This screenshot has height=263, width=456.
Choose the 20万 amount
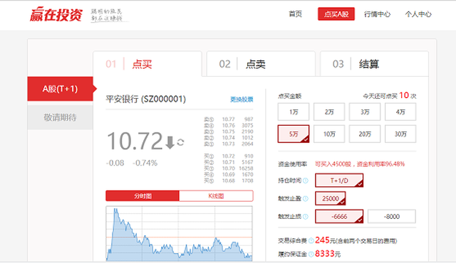pos(365,134)
